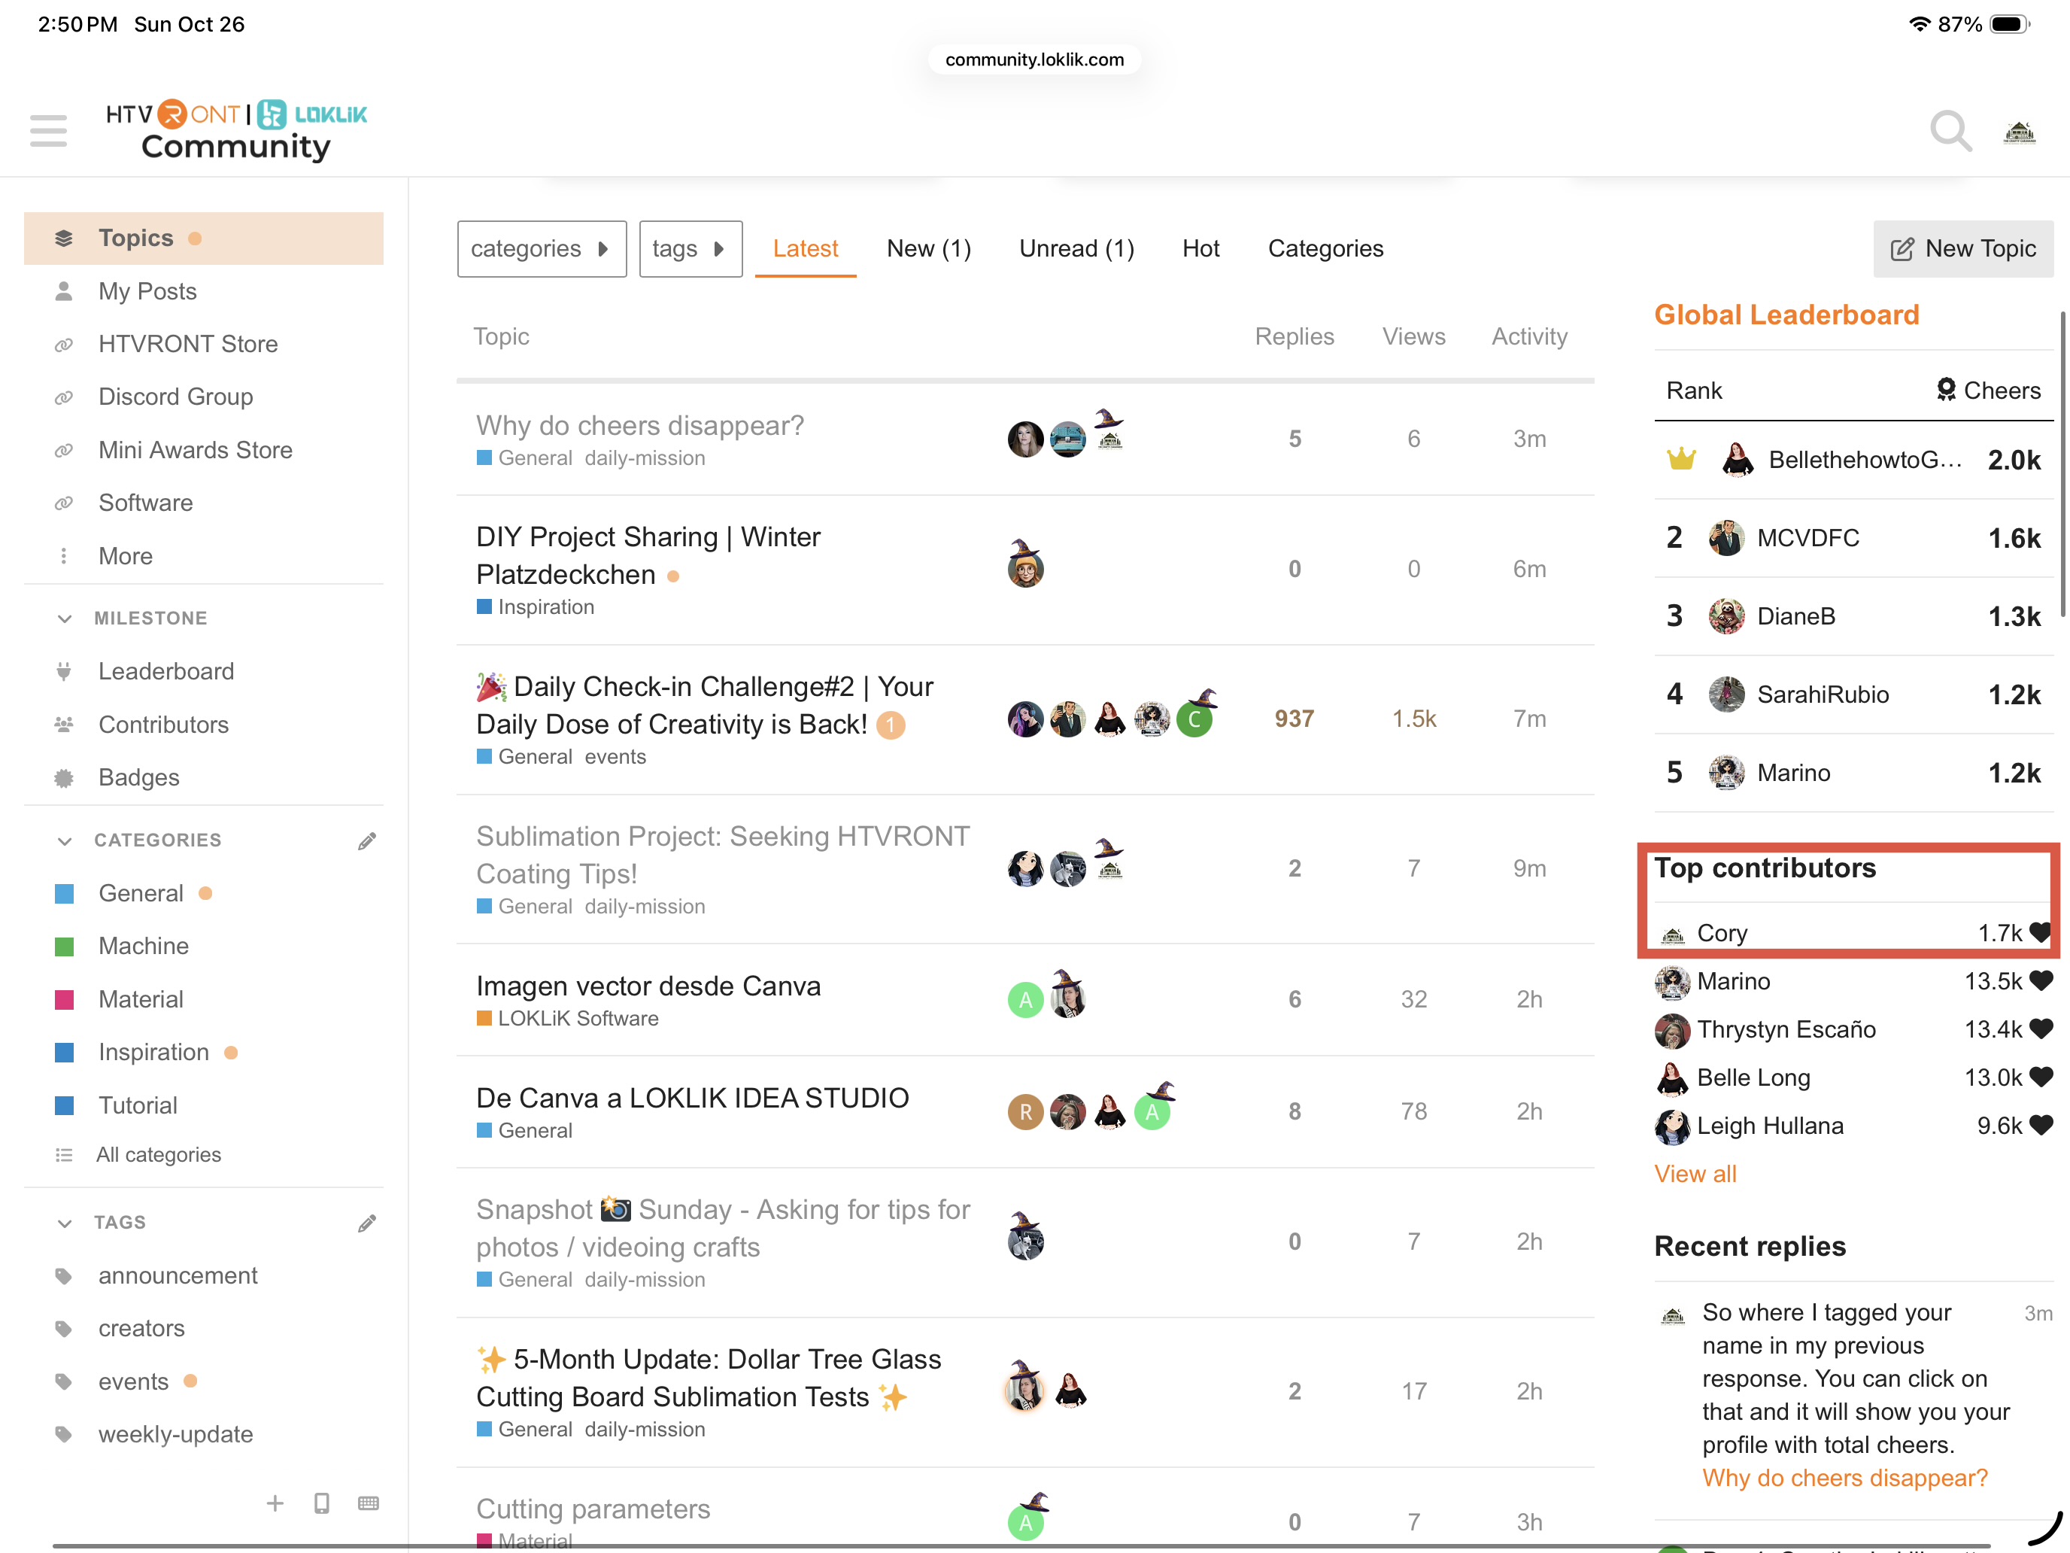Click the plus icon at sidebar bottom

tap(275, 1503)
